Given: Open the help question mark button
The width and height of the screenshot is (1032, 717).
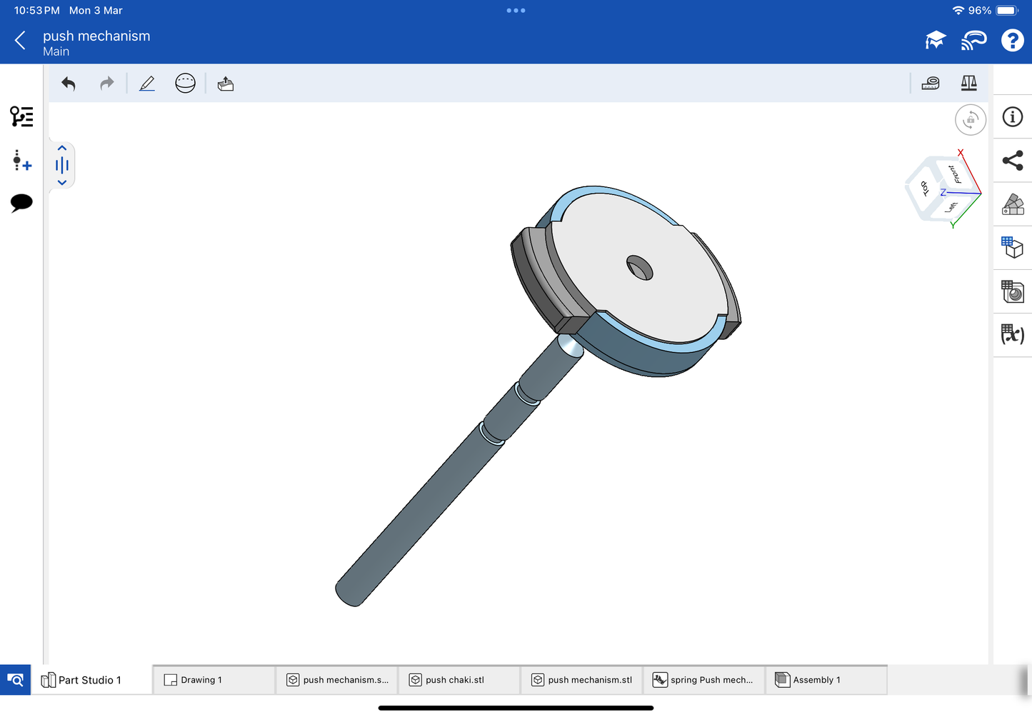Looking at the screenshot, I should point(1011,41).
